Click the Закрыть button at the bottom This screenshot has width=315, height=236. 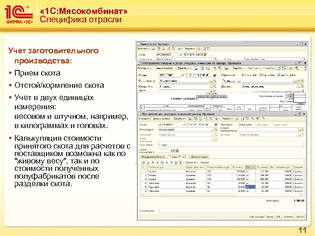click(x=300, y=217)
